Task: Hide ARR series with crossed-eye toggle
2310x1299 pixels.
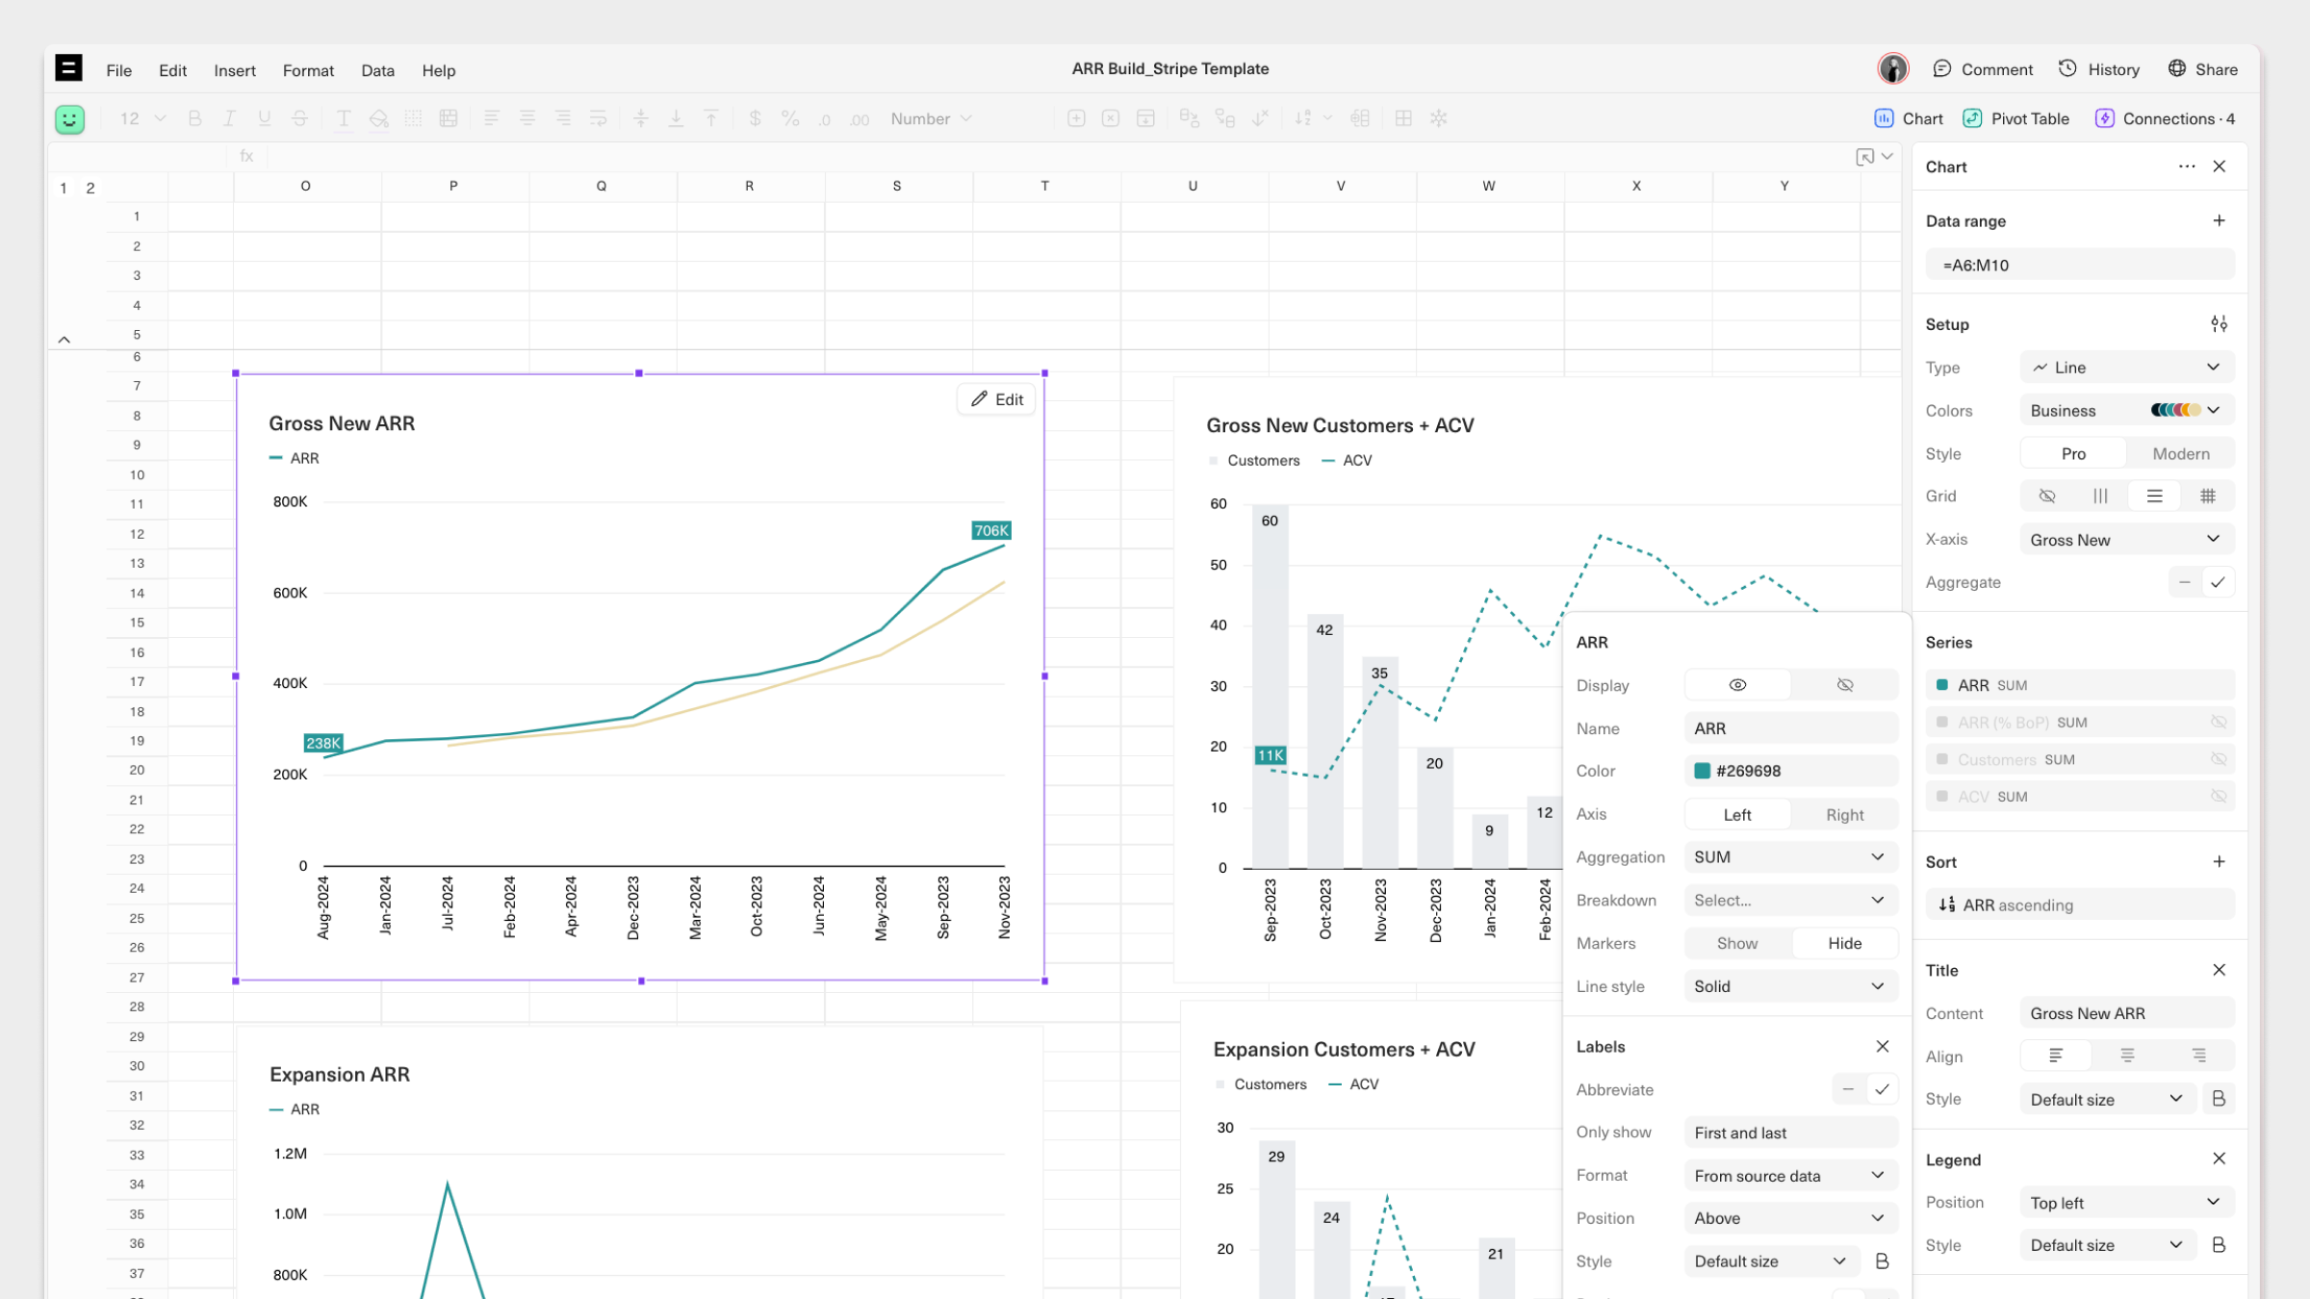Action: 1844,685
